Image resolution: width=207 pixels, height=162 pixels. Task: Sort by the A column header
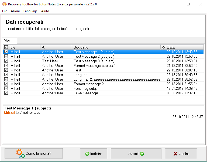click(56, 47)
